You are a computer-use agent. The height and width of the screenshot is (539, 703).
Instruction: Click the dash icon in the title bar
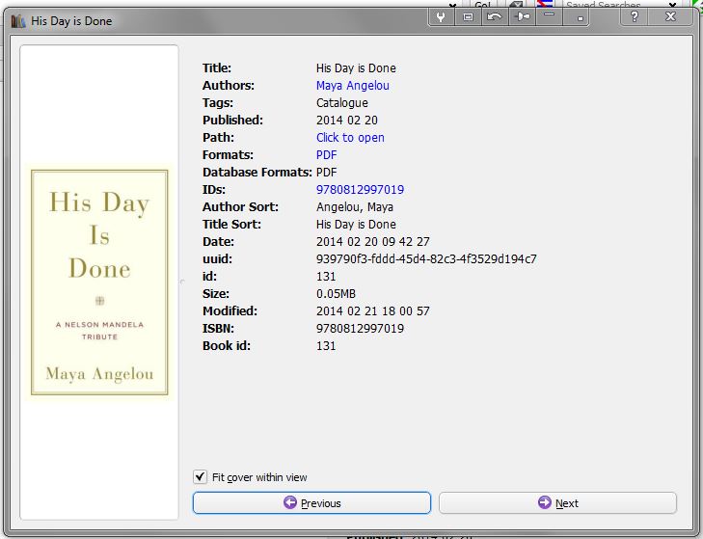(x=549, y=17)
